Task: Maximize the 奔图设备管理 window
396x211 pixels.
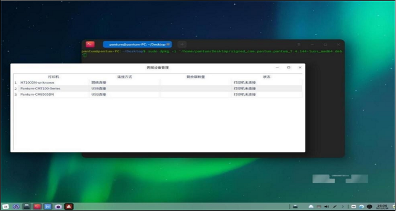Action: pyautogui.click(x=289, y=67)
